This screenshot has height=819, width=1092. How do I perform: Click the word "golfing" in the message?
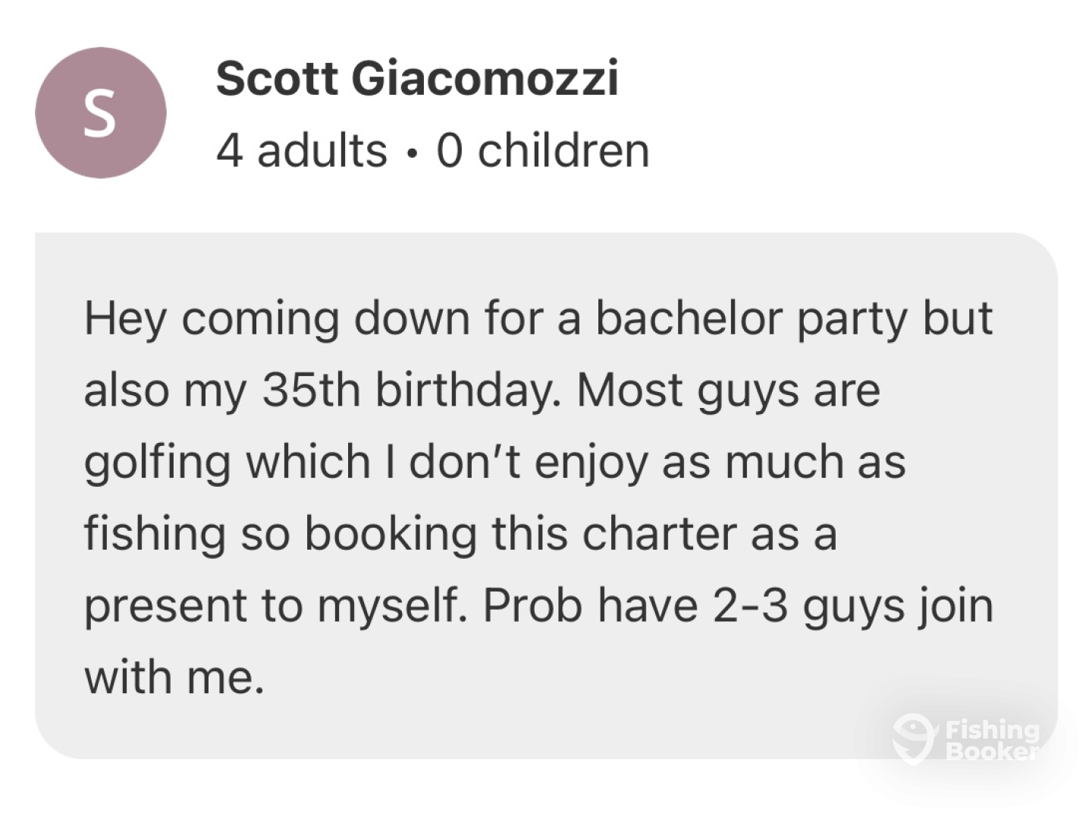pos(157,463)
